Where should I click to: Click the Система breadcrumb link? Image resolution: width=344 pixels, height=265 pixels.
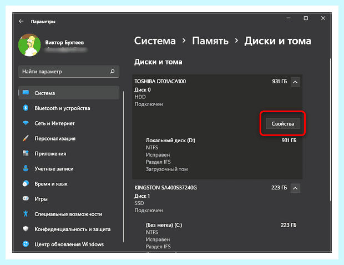coord(155,41)
